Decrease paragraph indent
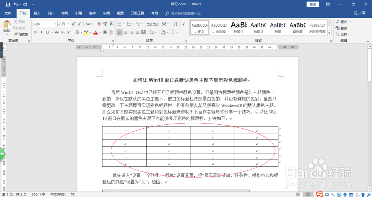This screenshot has height=197, width=372. (x=150, y=24)
